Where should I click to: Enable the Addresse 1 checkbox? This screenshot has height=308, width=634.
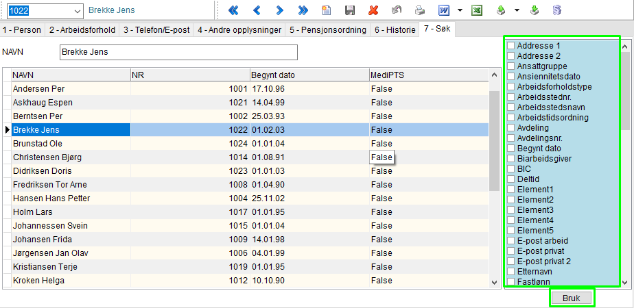(510, 46)
